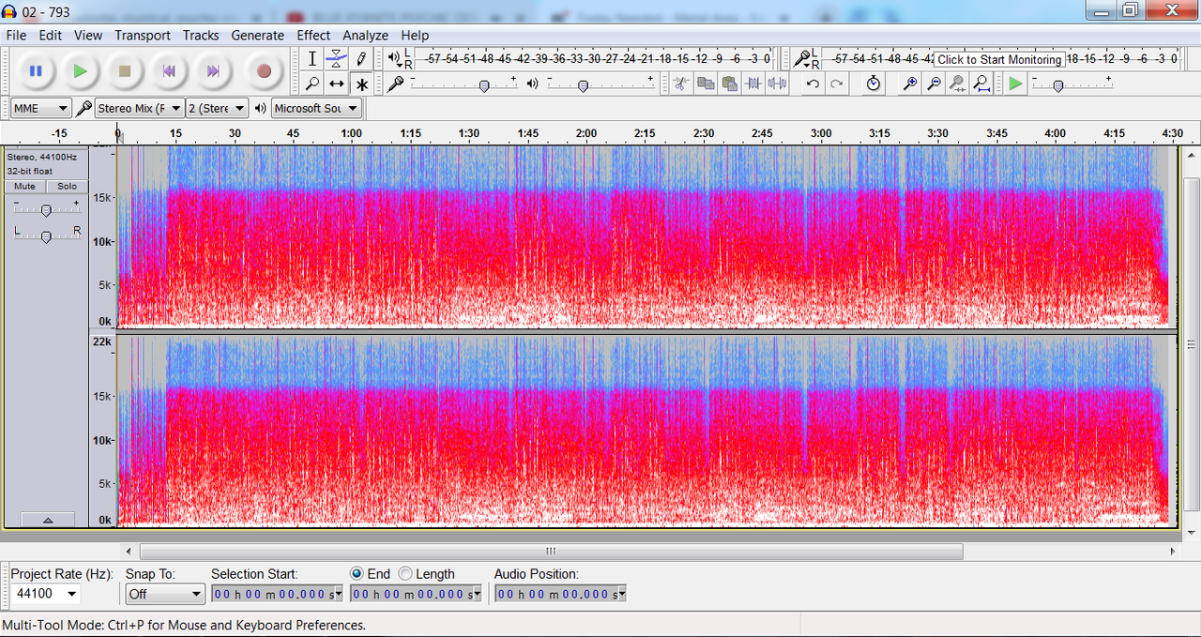Click the Fit Project zoom icon
Viewport: 1201px width, 637px height.
pos(982,83)
